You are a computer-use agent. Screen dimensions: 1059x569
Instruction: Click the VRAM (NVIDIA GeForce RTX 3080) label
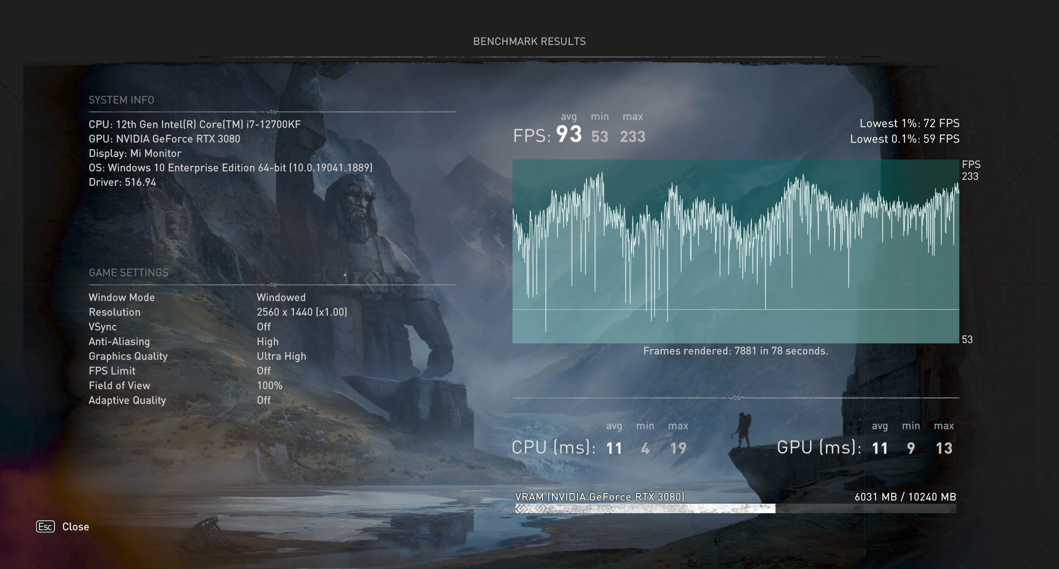600,497
